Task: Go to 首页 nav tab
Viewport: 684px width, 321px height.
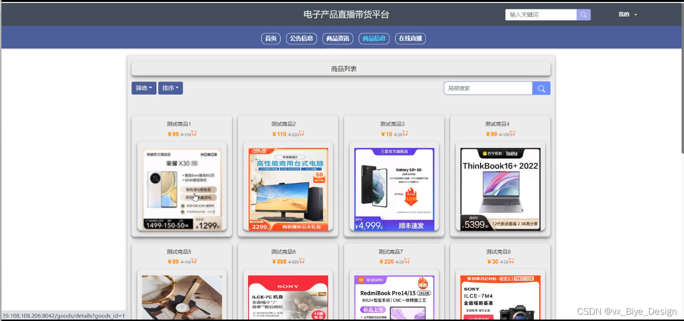Action: pyautogui.click(x=271, y=38)
